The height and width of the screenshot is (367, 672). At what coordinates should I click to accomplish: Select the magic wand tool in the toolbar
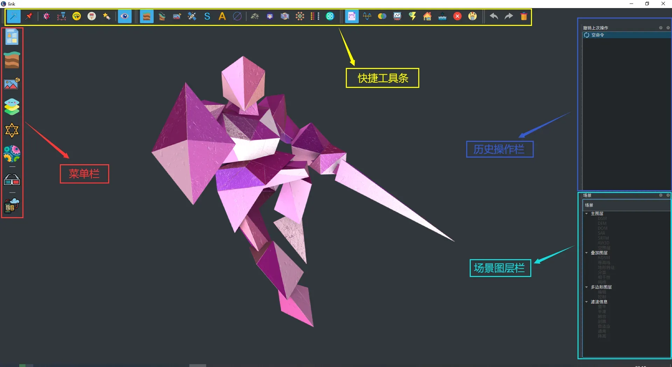tap(14, 16)
